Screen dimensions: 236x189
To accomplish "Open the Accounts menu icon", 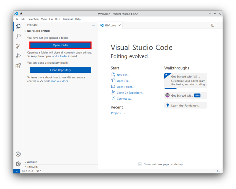I will [18, 154].
